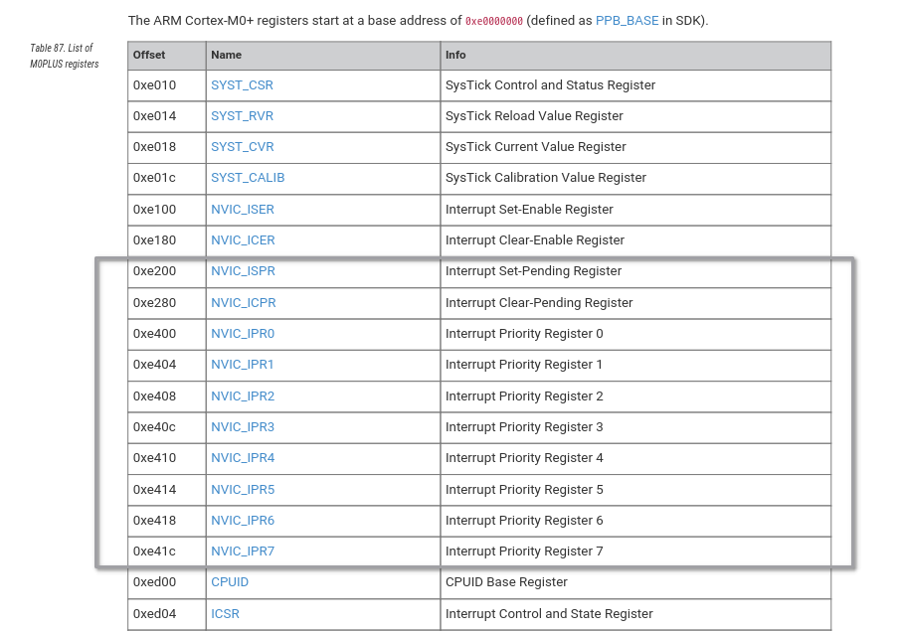
Task: Click the NVIC_ICER register link
Action: click(x=243, y=240)
